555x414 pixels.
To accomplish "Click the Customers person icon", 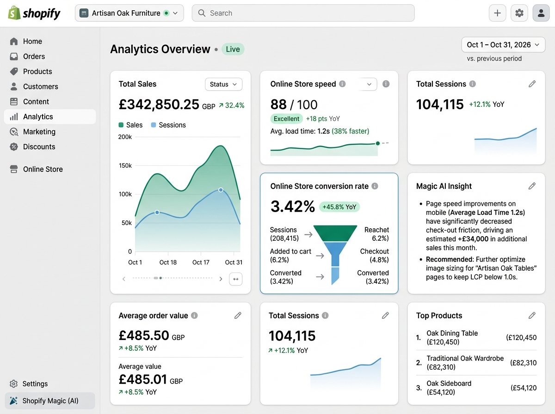I will 14,86.
